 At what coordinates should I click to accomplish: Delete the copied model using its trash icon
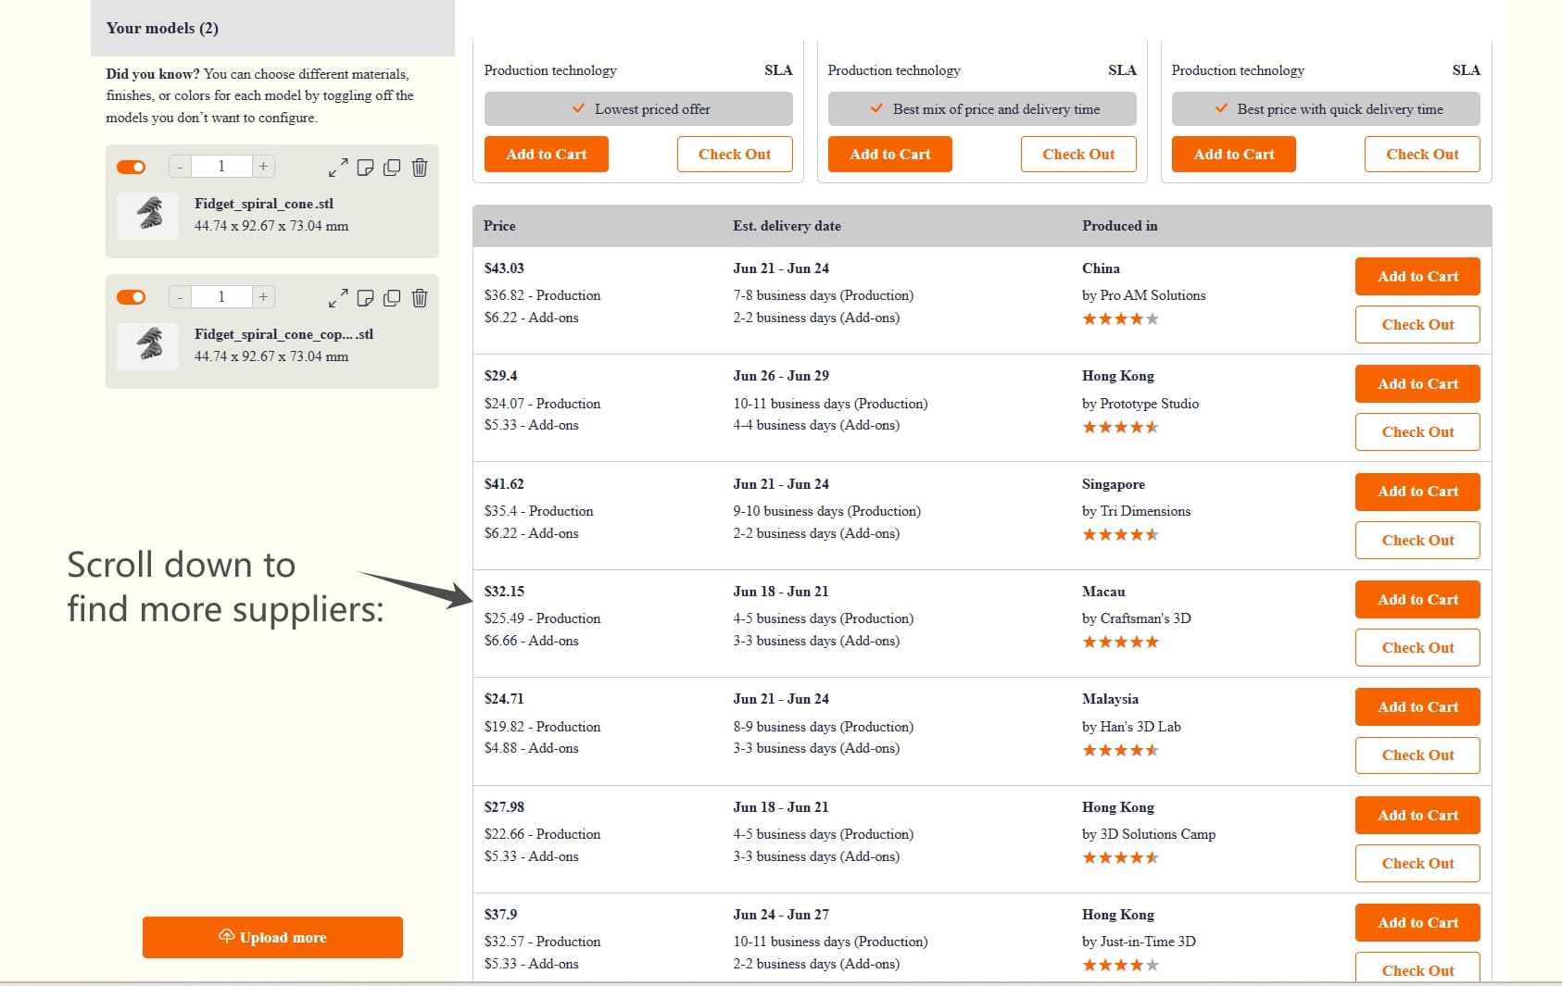[419, 298]
